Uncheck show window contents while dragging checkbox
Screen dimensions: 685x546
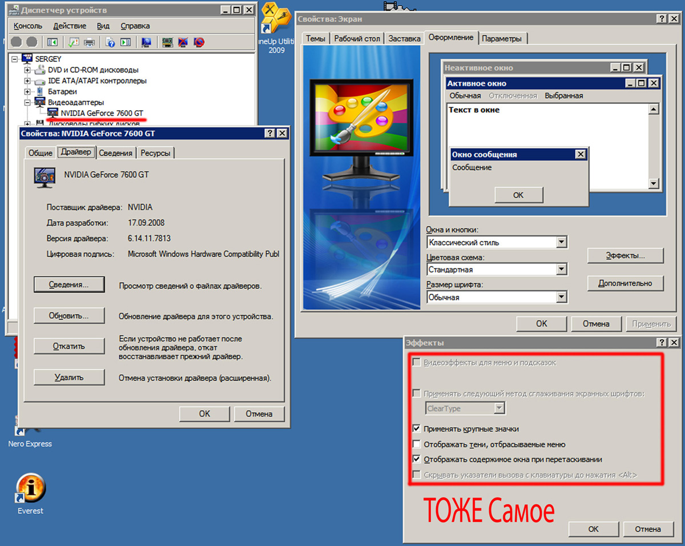point(417,459)
